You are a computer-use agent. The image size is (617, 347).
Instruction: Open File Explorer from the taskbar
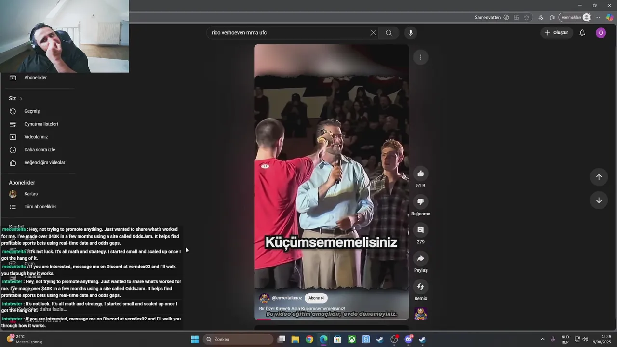point(295,339)
